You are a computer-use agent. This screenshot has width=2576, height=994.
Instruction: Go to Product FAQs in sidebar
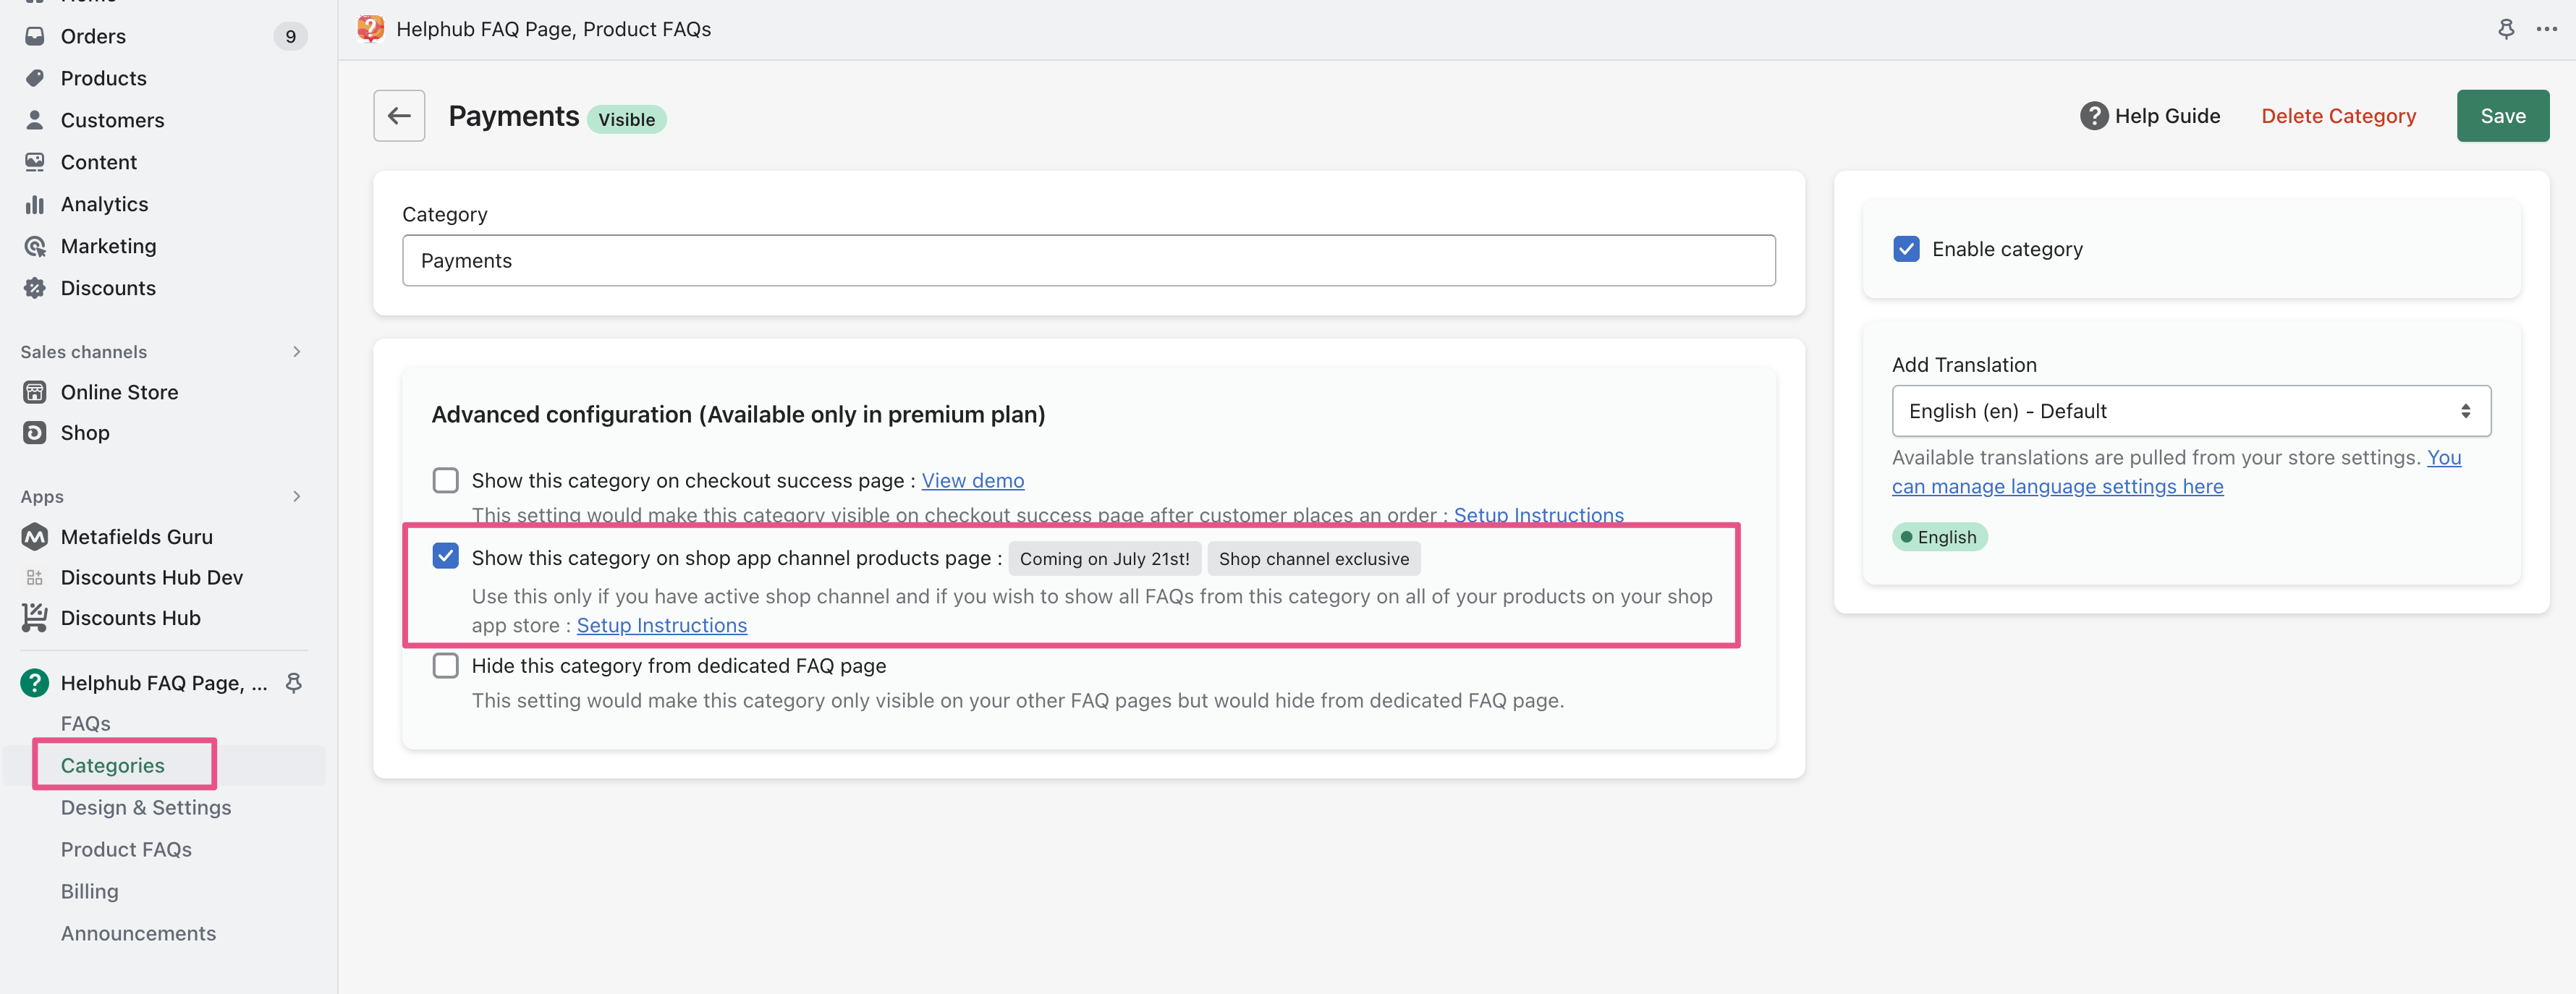pyautogui.click(x=126, y=849)
